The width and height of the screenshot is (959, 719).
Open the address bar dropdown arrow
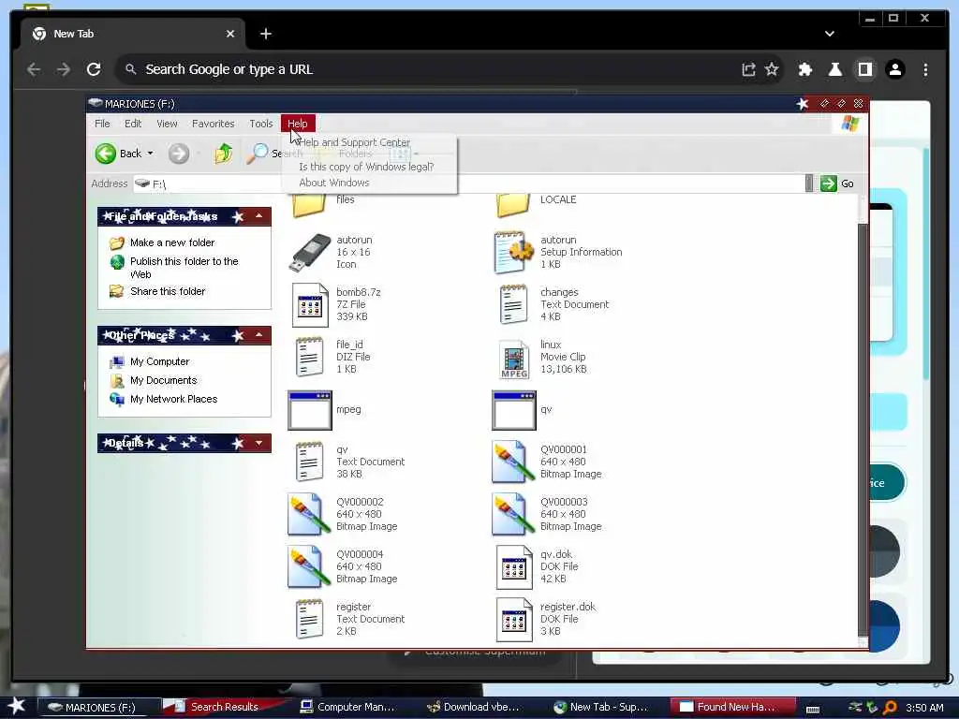coord(809,183)
